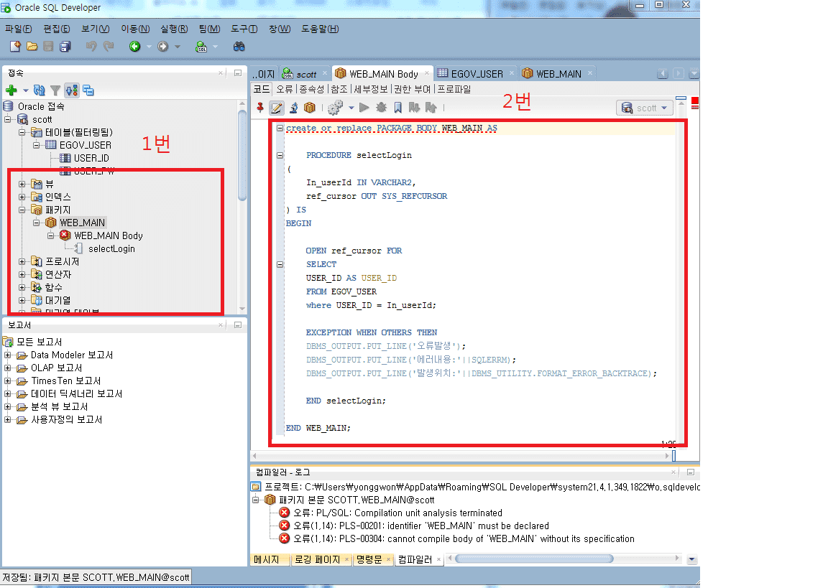Expand the 인덱스 node

click(x=22, y=197)
